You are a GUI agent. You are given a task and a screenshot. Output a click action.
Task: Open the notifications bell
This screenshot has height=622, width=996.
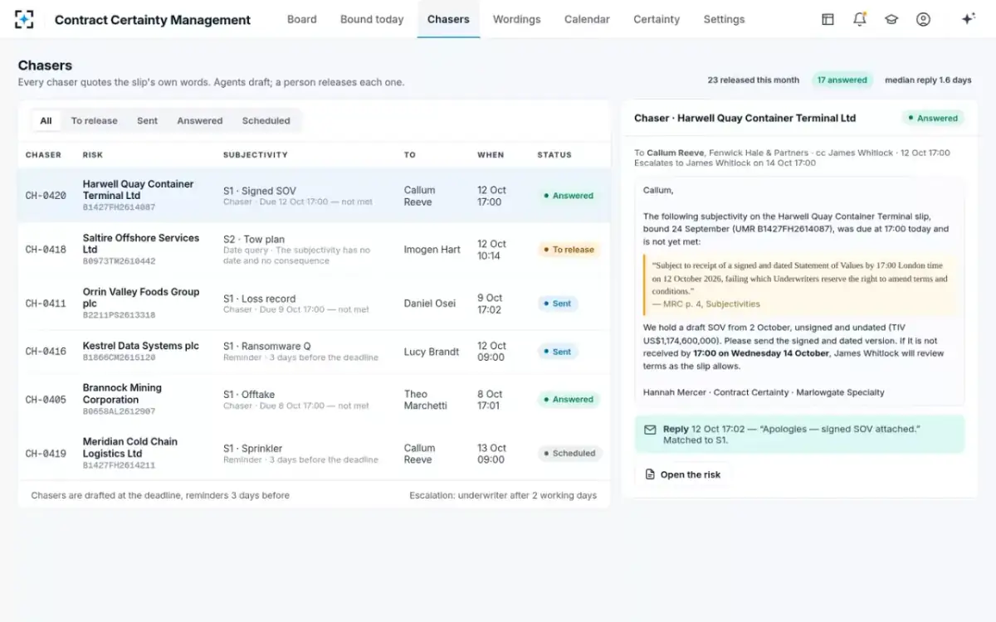click(860, 19)
